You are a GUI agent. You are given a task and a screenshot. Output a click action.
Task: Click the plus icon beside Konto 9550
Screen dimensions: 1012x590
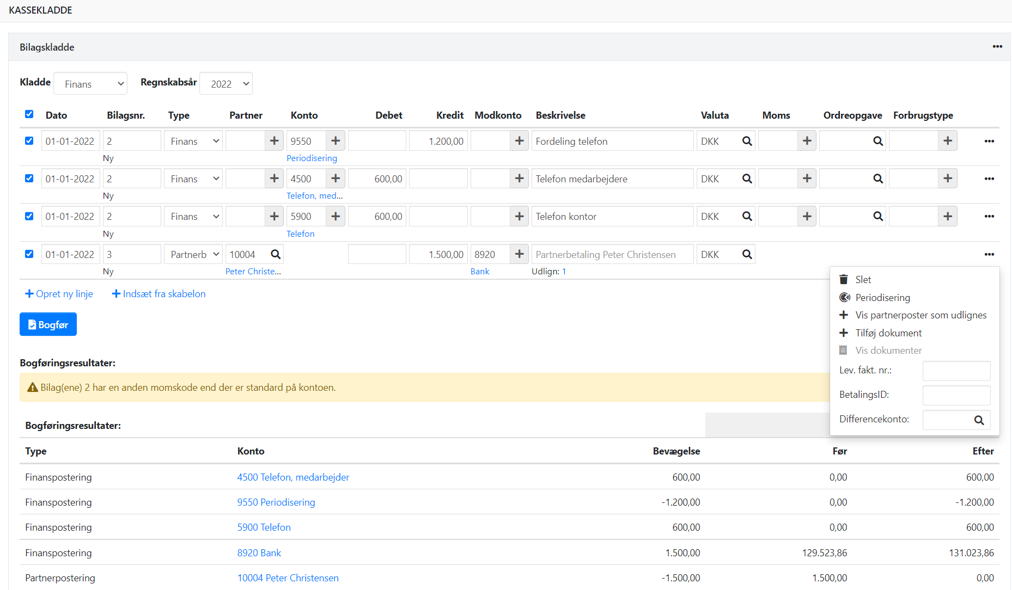(336, 141)
